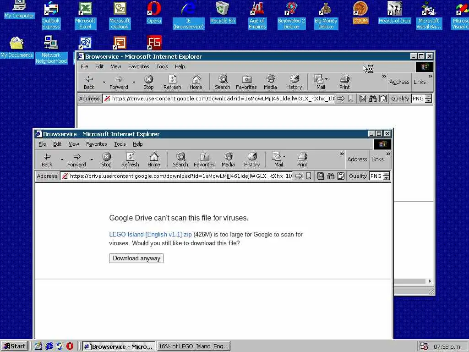Open Favorites menu in front Browservice window
Screen dimensions: 469x352
click(x=96, y=144)
